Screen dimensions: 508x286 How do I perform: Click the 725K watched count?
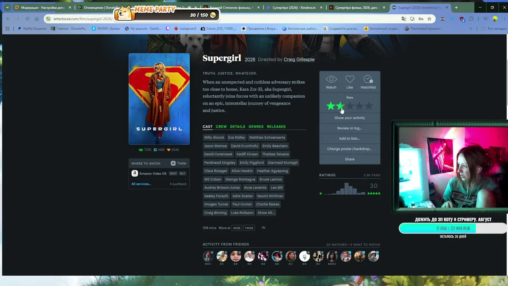(x=145, y=150)
